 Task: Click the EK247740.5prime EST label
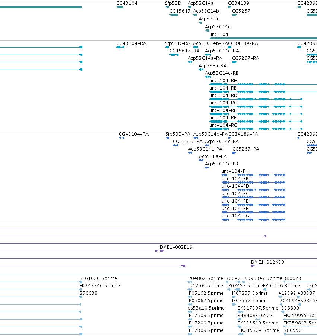pyautogui.click(x=99, y=286)
